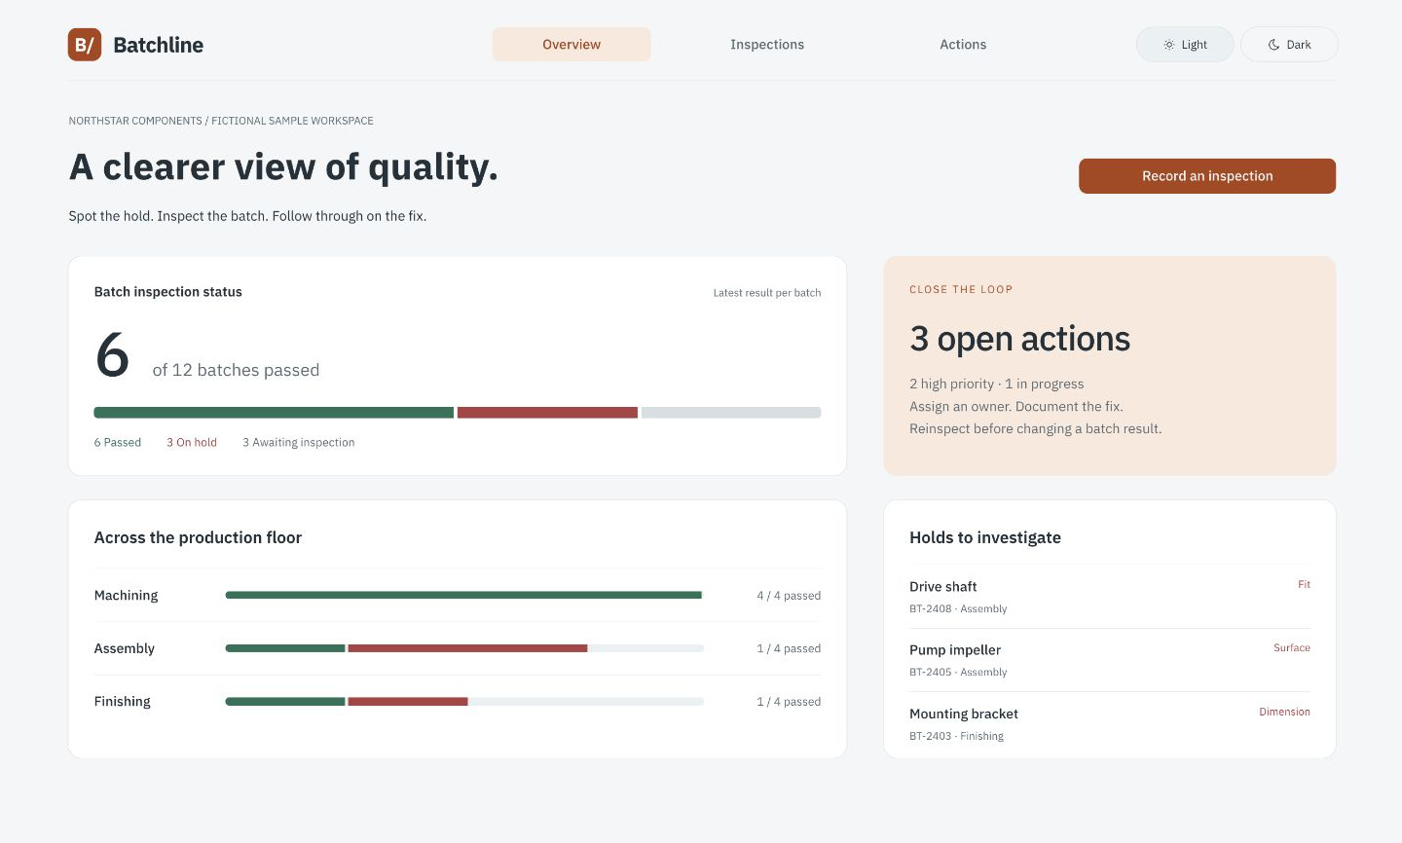Click 'Batch inspection status' heading
1402x843 pixels.
click(168, 292)
